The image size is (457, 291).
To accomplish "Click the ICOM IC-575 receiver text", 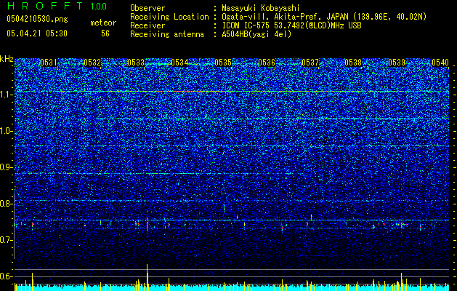I will (x=291, y=25).
